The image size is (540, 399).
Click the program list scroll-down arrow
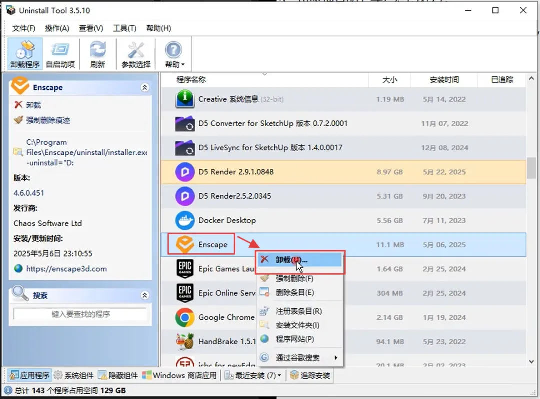(531, 362)
